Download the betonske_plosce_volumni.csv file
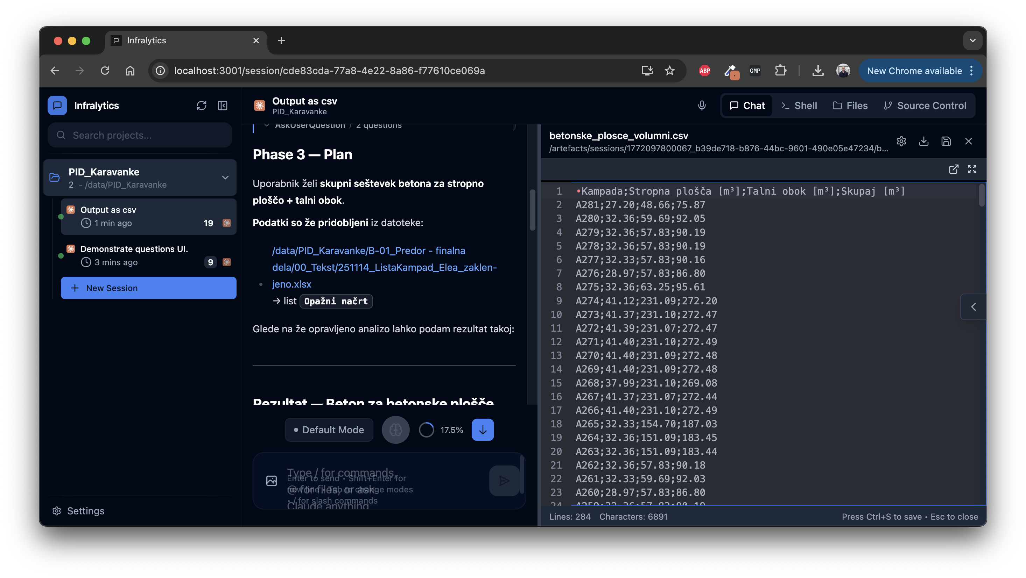This screenshot has width=1026, height=578. [x=924, y=141]
